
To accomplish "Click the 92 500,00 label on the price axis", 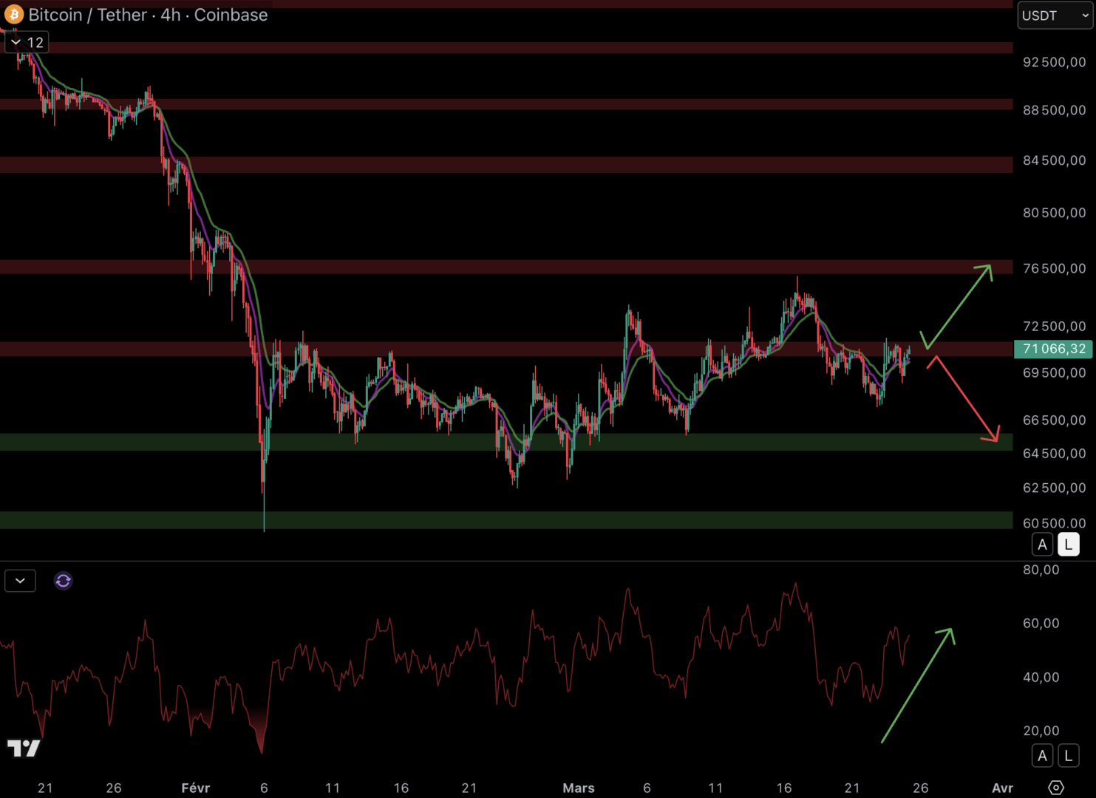I will [1054, 62].
